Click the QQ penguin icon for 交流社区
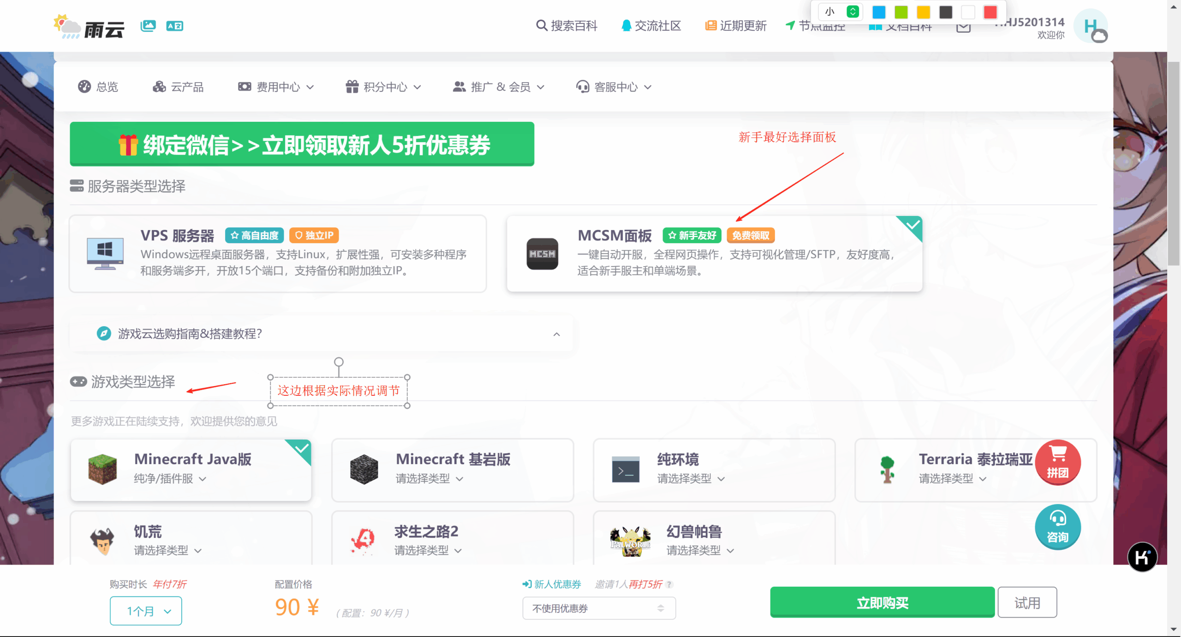 626,25
